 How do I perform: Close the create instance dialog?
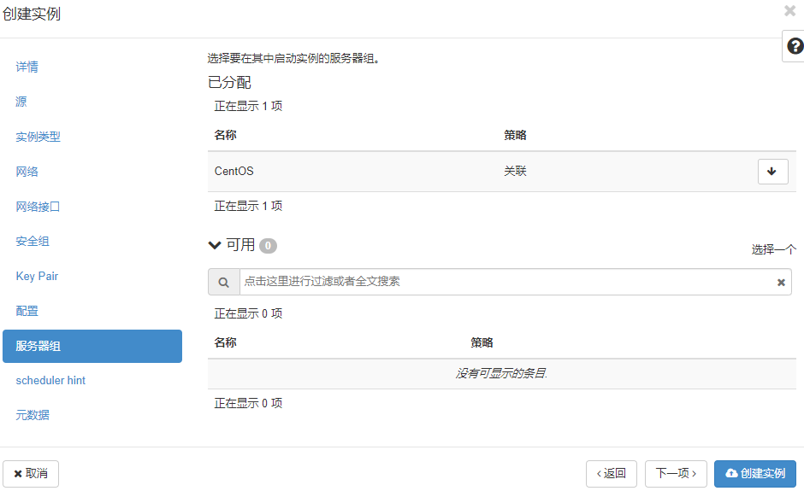(x=789, y=11)
